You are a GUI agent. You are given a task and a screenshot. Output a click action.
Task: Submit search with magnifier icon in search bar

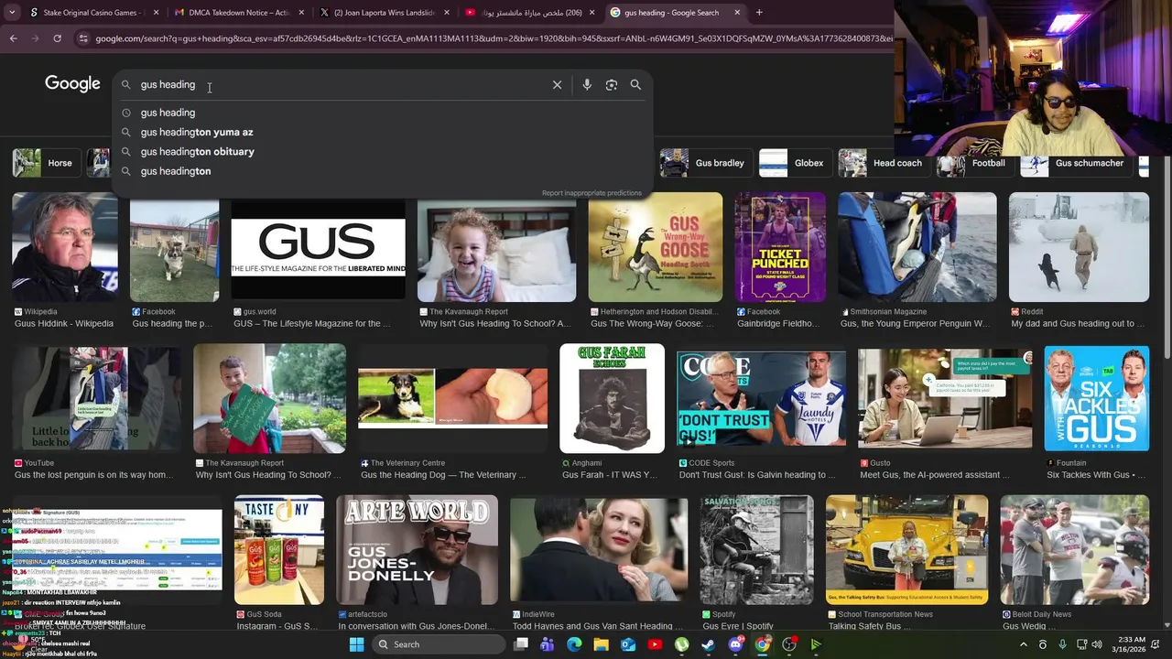pos(635,84)
